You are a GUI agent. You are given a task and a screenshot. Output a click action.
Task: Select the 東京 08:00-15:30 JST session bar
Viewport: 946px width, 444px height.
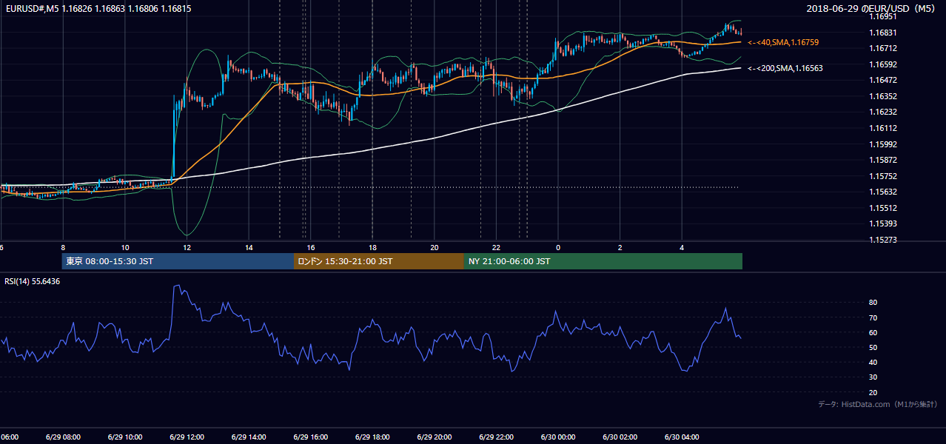tap(178, 261)
